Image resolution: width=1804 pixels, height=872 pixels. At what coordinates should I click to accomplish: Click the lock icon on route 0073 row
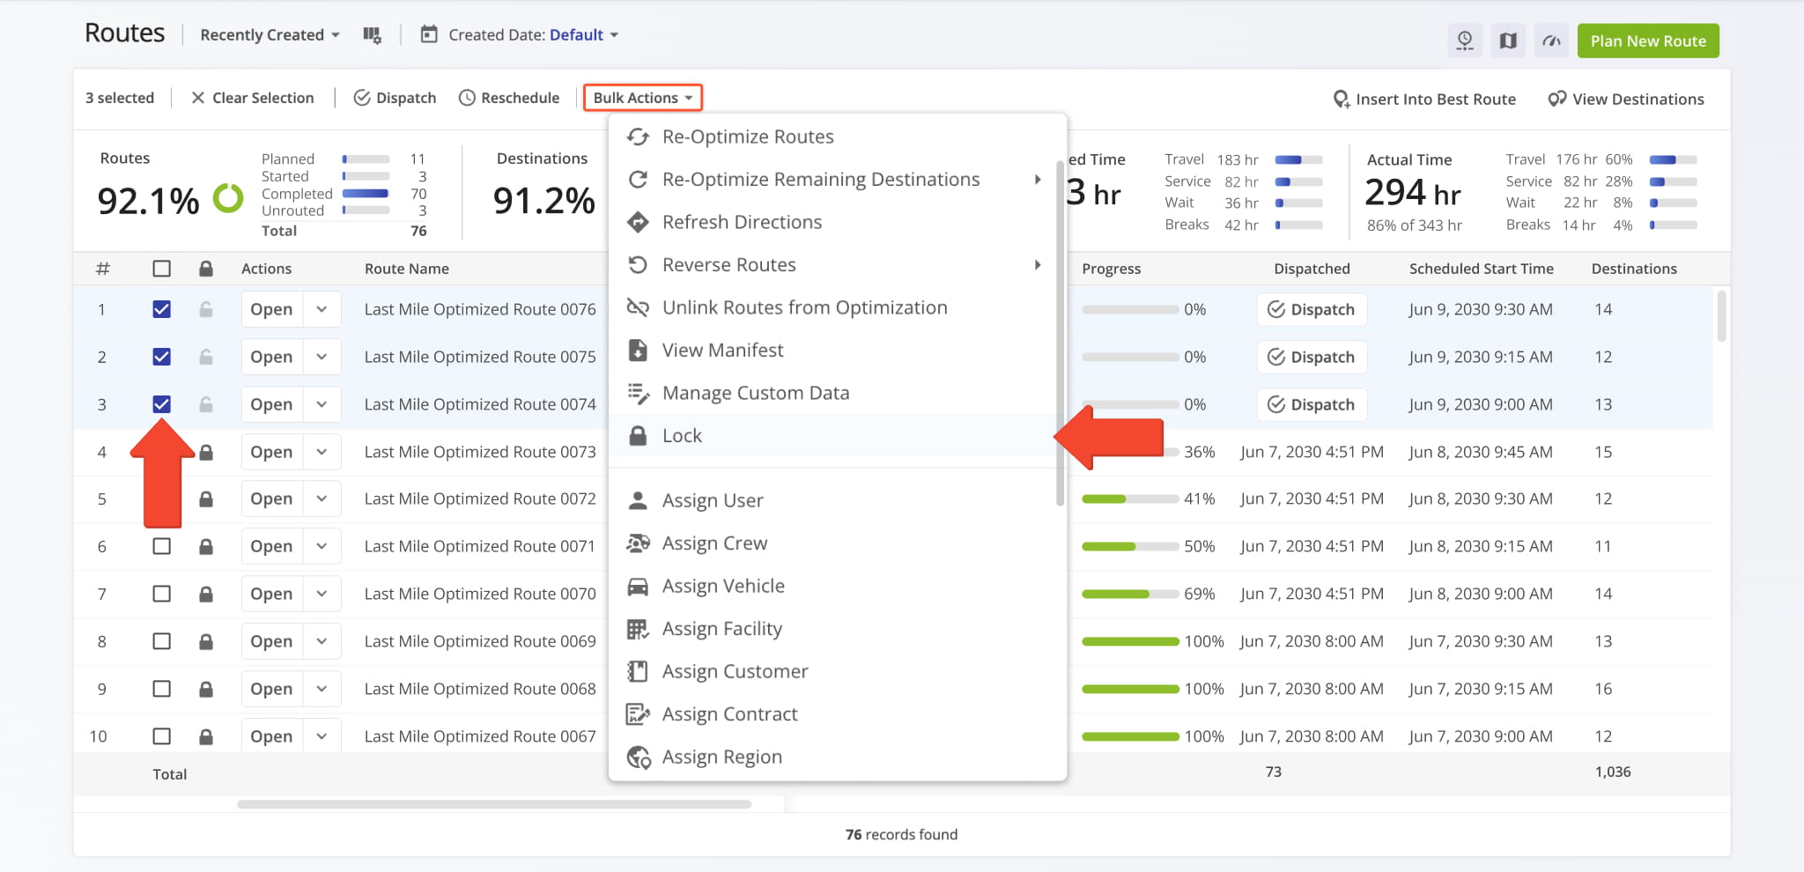click(x=206, y=452)
